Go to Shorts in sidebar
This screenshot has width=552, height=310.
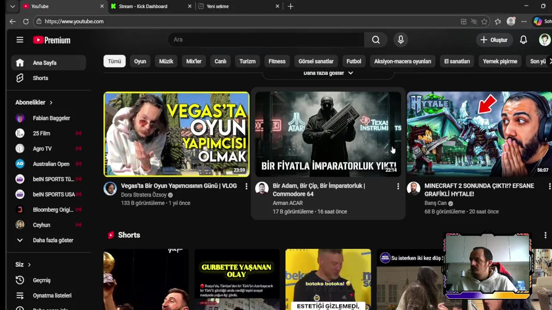[48, 78]
